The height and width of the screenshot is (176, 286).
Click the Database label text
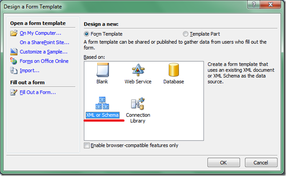174,82
